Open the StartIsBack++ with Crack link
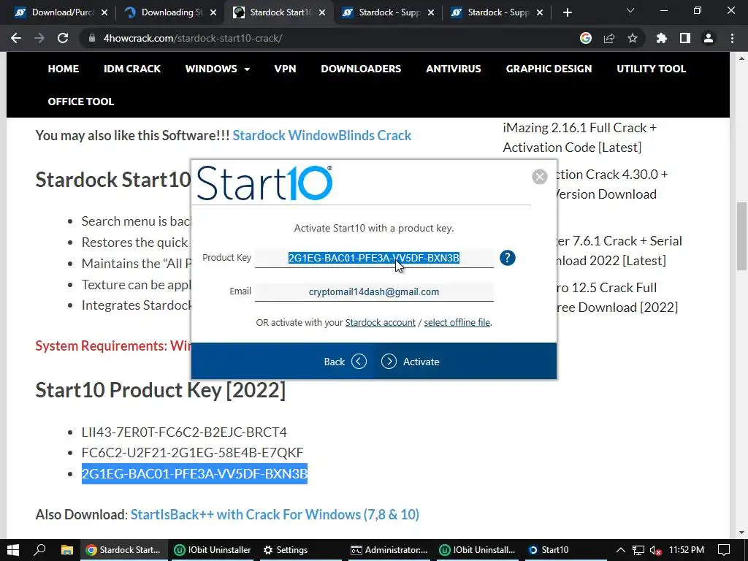Image resolution: width=748 pixels, height=561 pixels. tap(275, 515)
